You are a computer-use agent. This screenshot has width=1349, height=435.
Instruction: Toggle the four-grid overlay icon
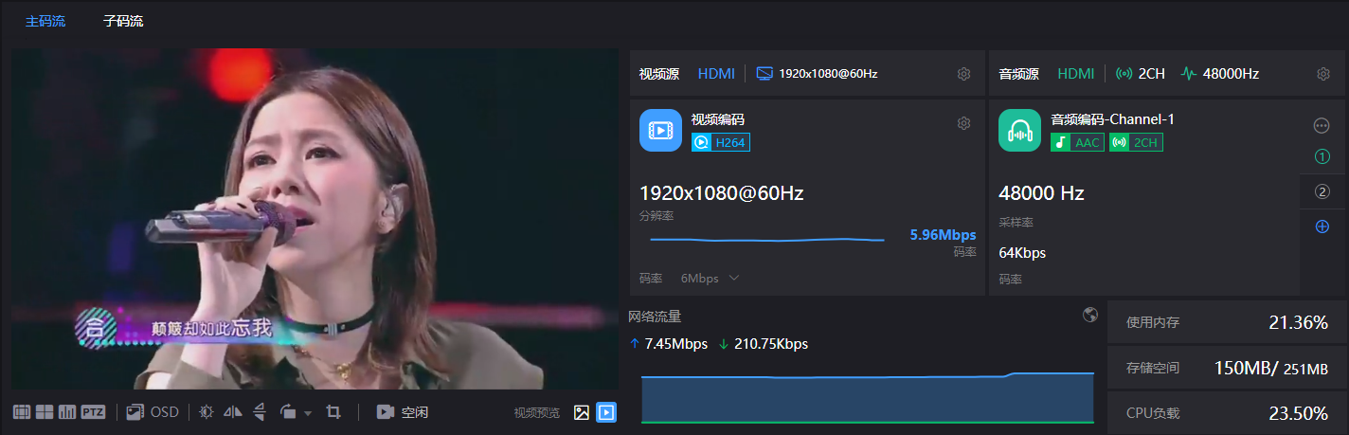[45, 412]
